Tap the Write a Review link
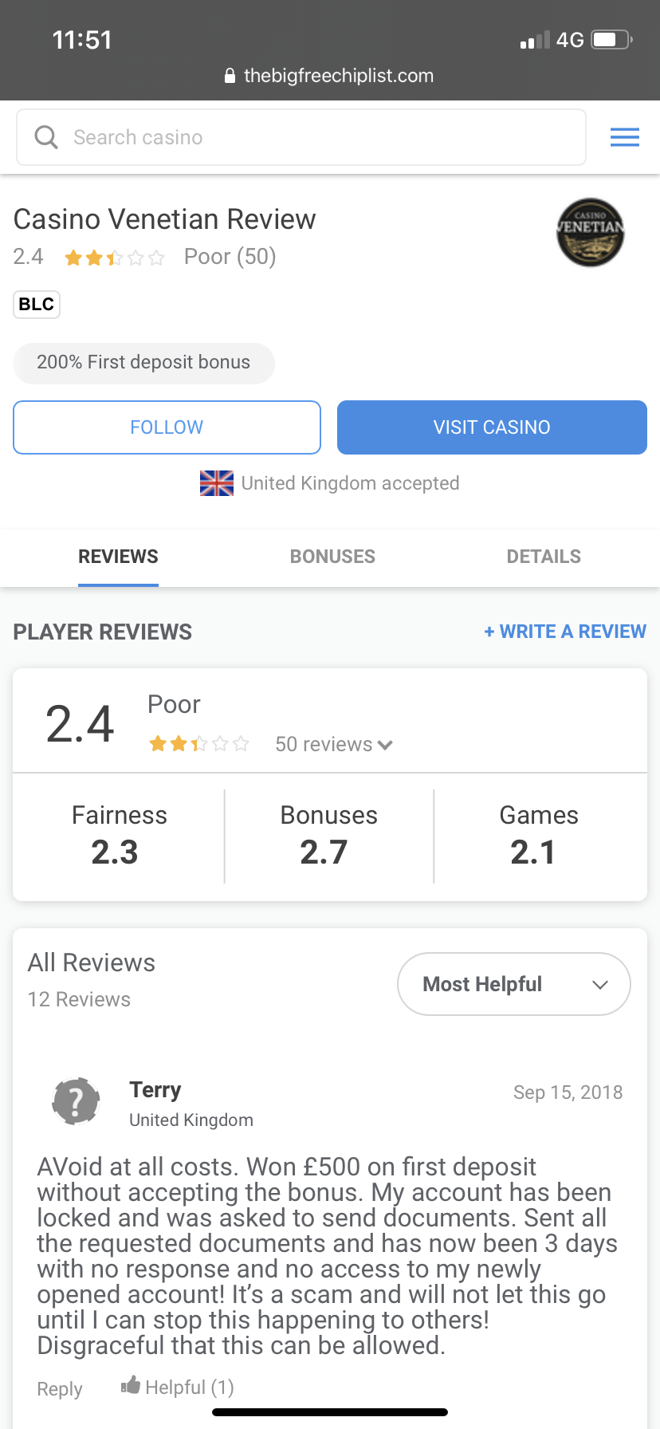The height and width of the screenshot is (1429, 660). 565,632
